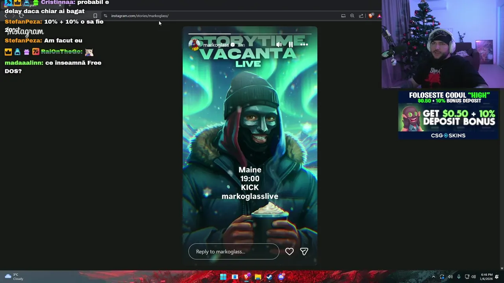Image resolution: width=504 pixels, height=283 pixels.
Task: Open the markoglass username link
Action: tap(216, 45)
